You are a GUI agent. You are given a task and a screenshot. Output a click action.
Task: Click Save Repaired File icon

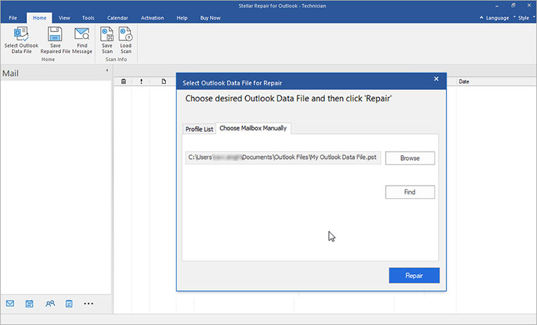pos(55,34)
